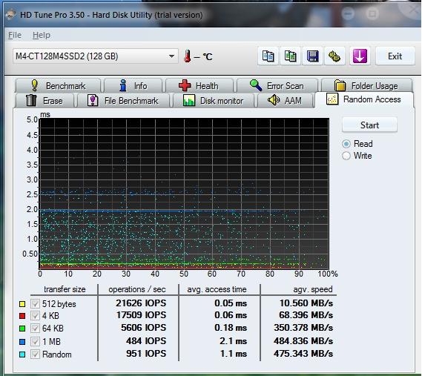Toggle the 4 KB checkbox

35,316
